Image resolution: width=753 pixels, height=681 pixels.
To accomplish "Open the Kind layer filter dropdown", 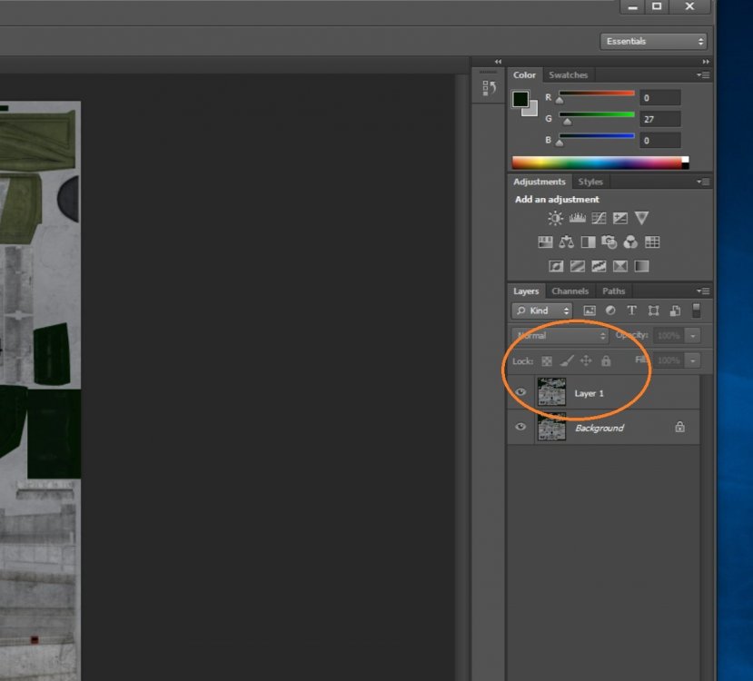I will (542, 311).
